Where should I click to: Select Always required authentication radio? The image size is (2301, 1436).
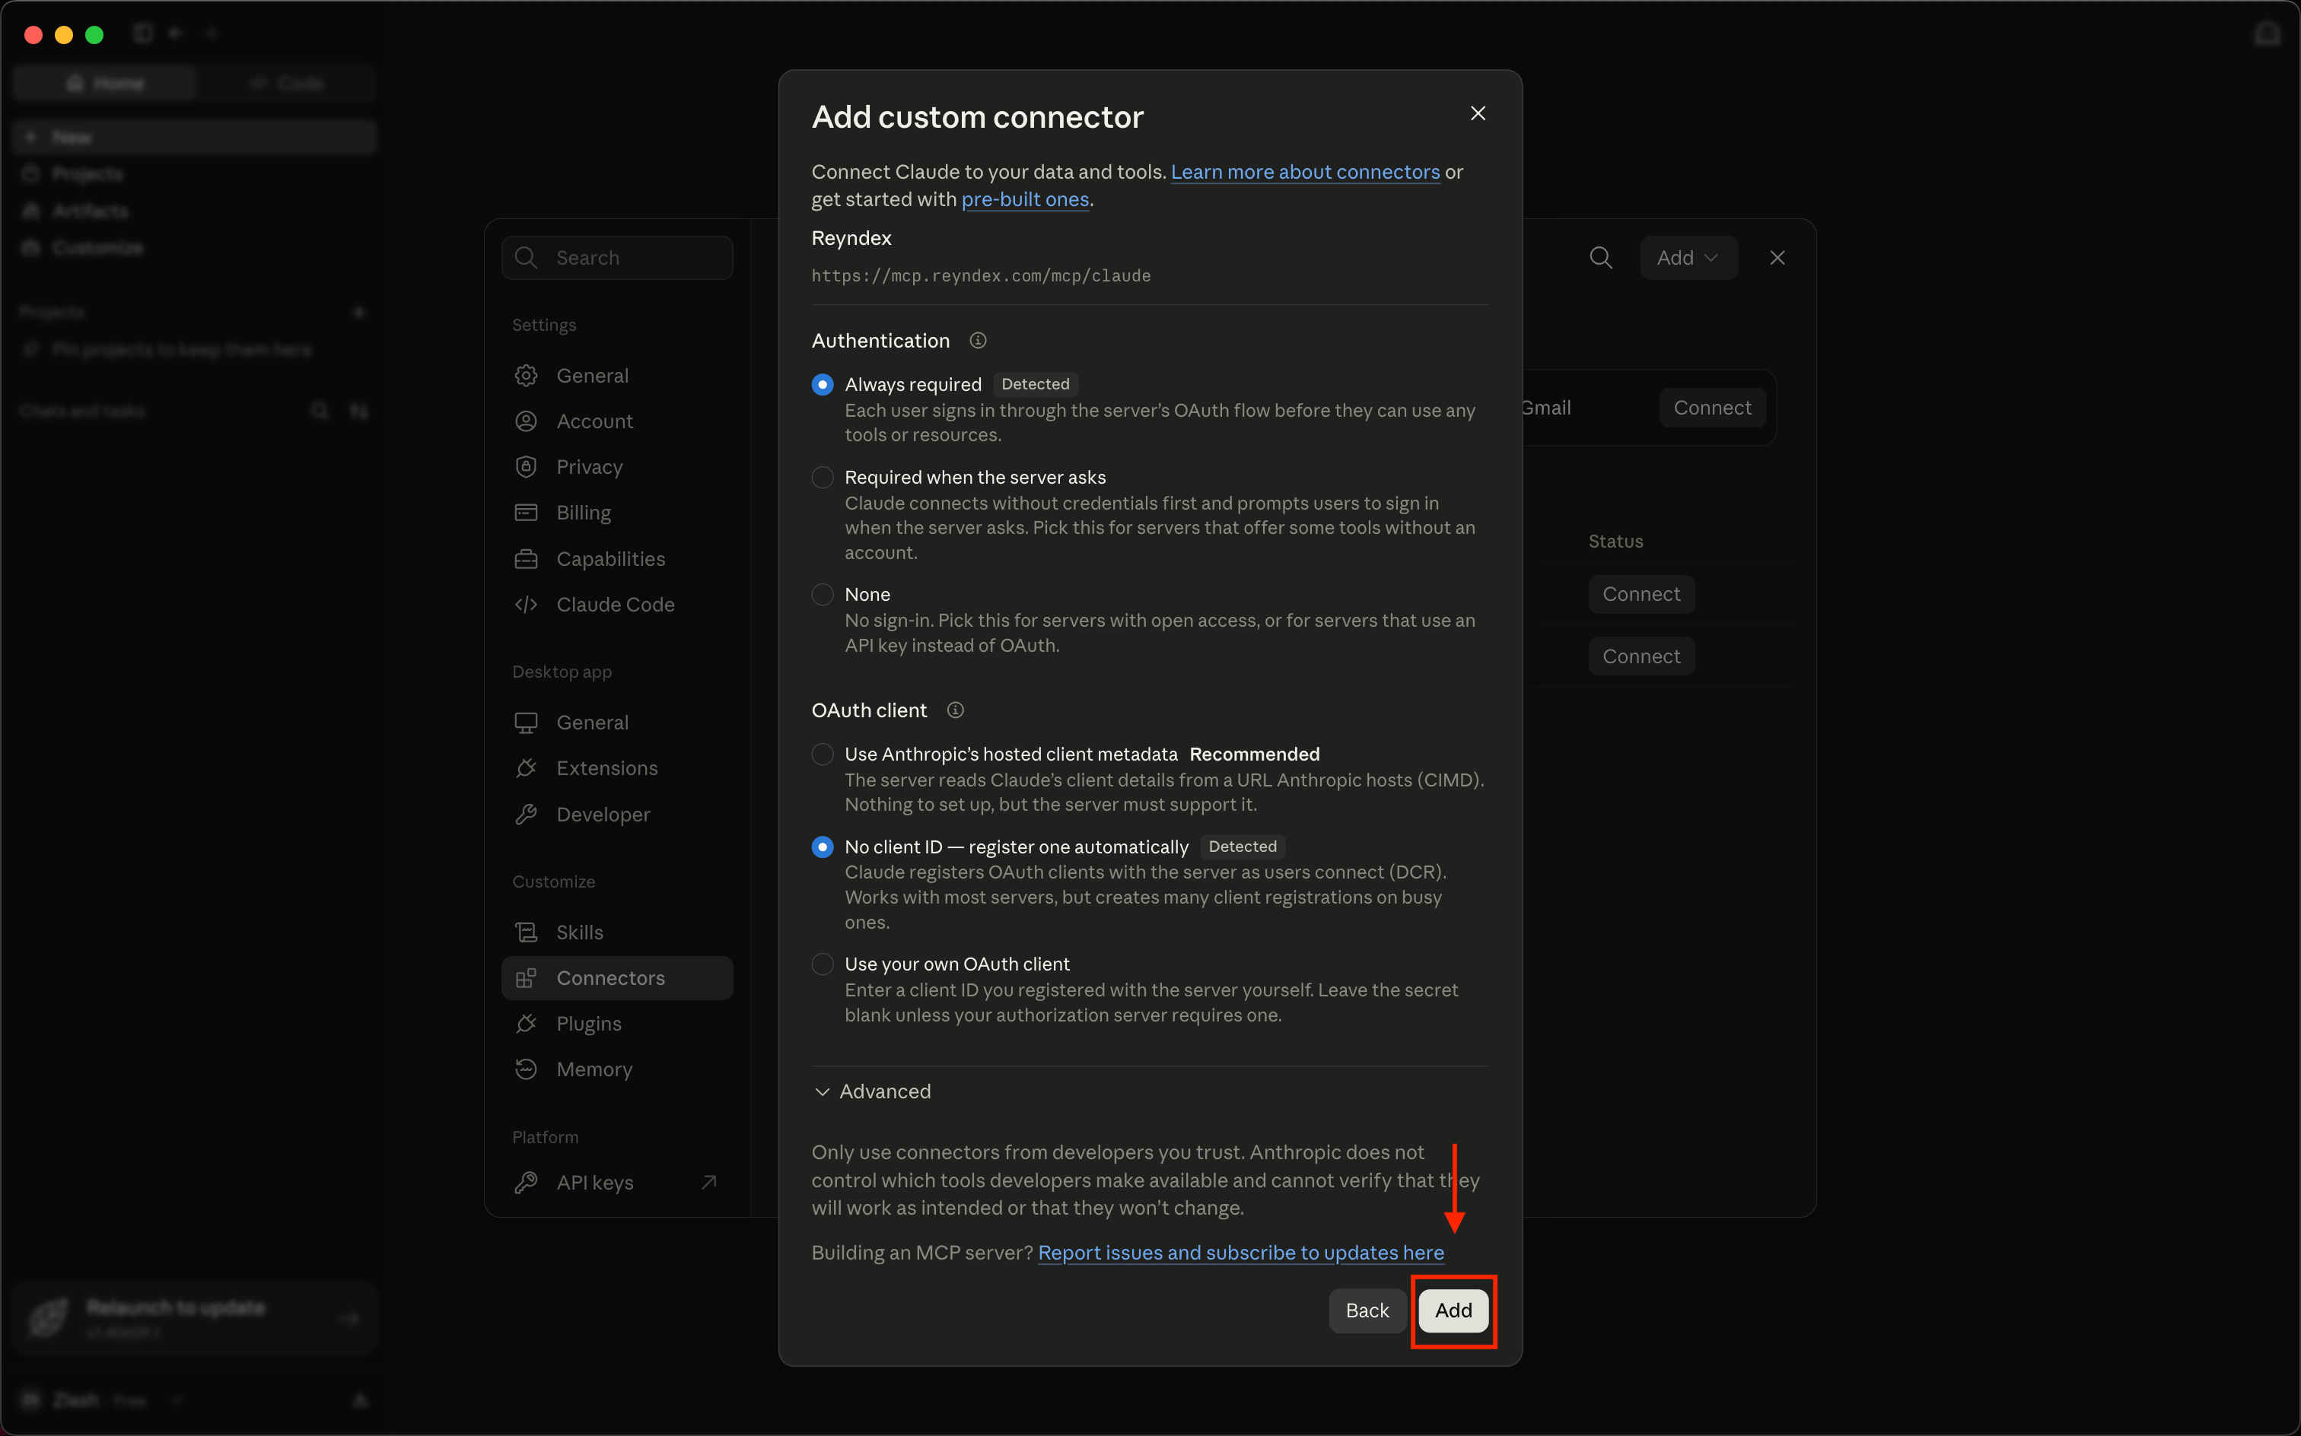coord(823,383)
